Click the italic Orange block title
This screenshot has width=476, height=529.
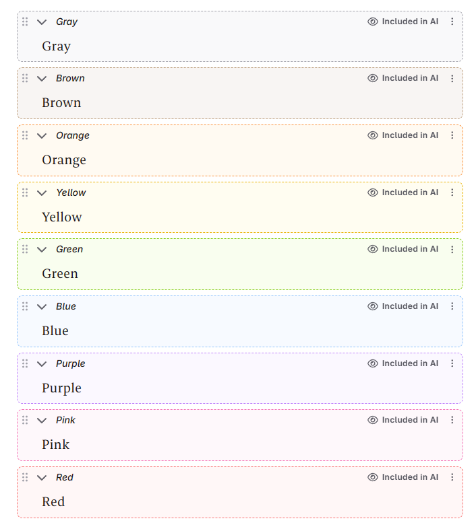click(x=73, y=136)
